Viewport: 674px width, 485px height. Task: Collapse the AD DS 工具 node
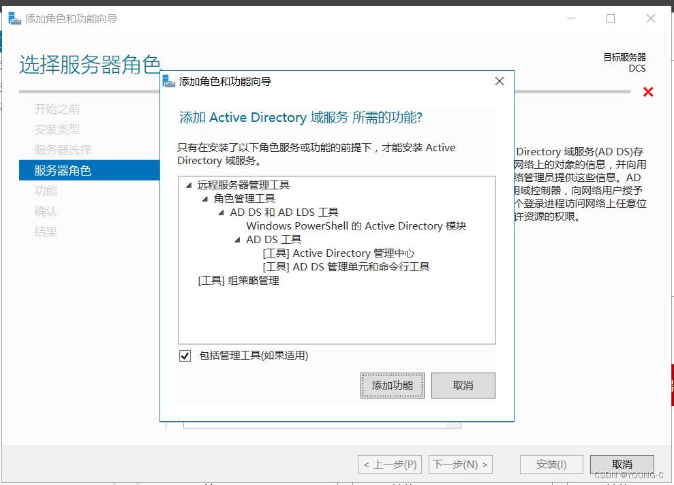[238, 240]
